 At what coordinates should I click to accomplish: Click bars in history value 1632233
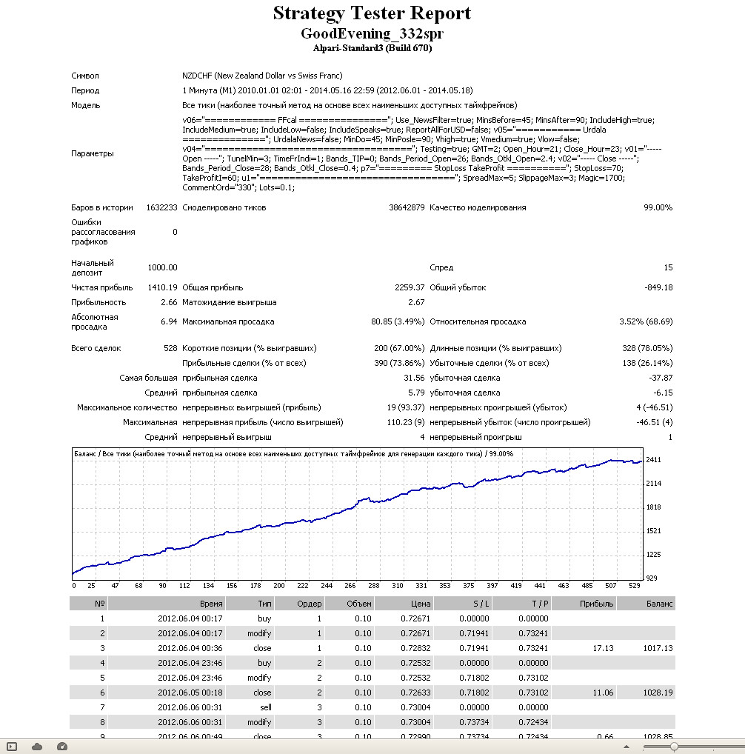(x=161, y=207)
